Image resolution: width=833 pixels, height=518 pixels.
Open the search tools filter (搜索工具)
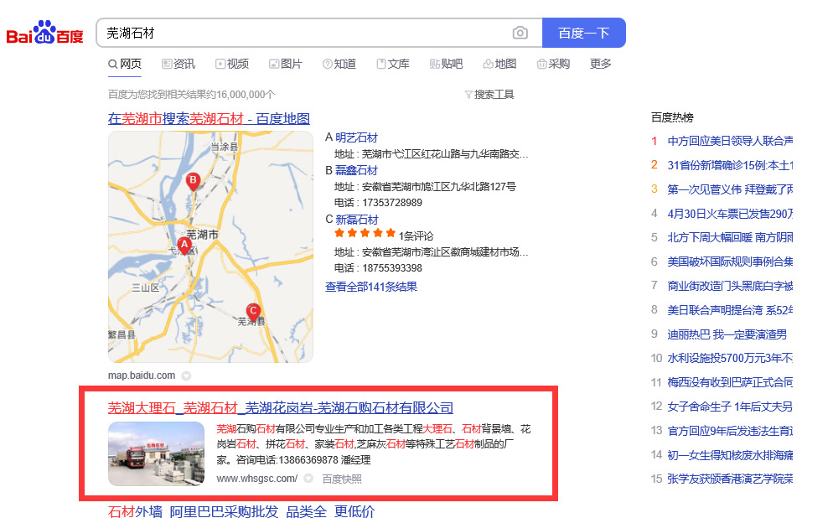489,95
